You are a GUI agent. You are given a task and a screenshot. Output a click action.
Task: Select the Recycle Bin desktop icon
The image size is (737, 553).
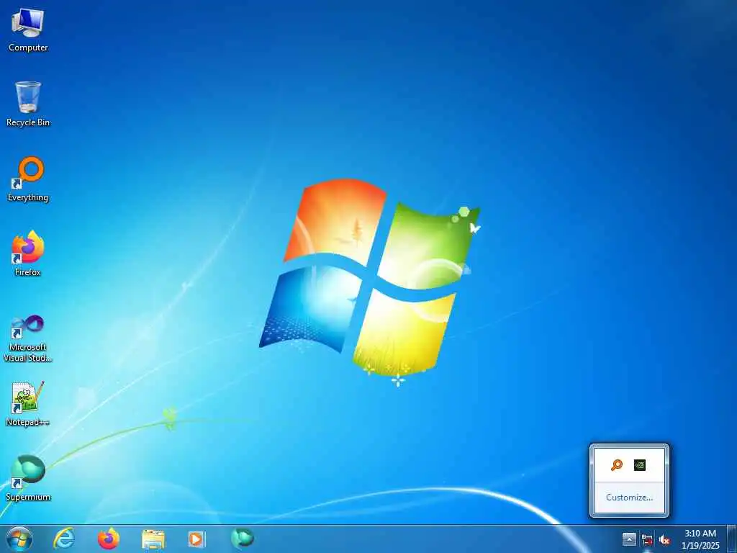[x=28, y=104]
